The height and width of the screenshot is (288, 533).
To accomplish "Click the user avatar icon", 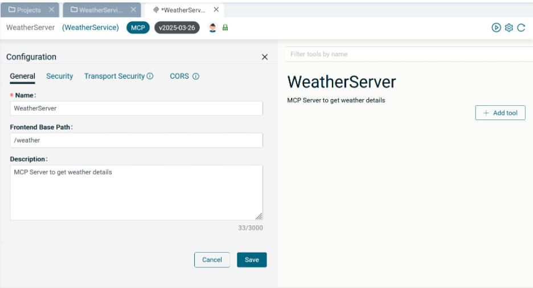I will (x=212, y=27).
